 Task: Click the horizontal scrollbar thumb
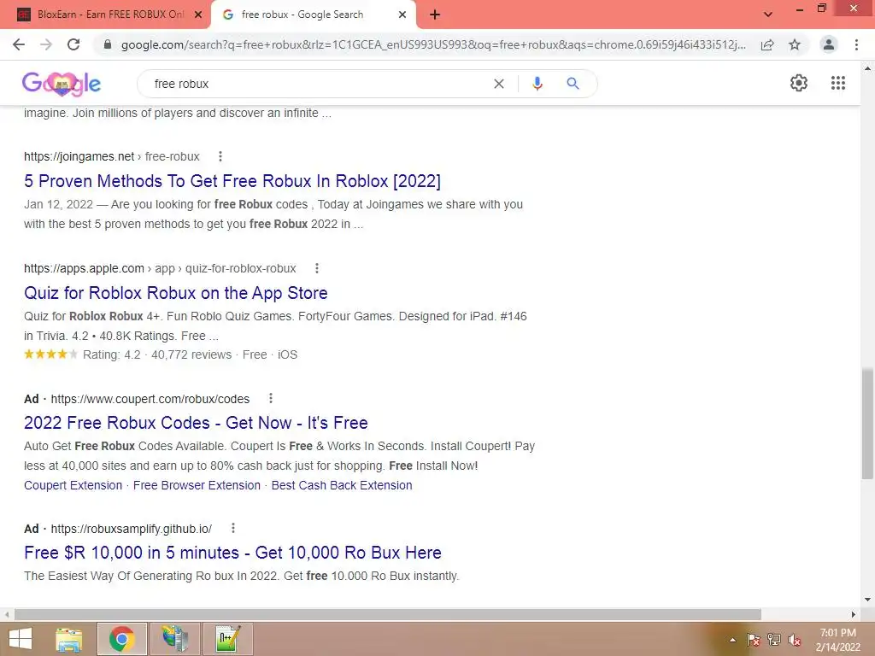coord(388,614)
